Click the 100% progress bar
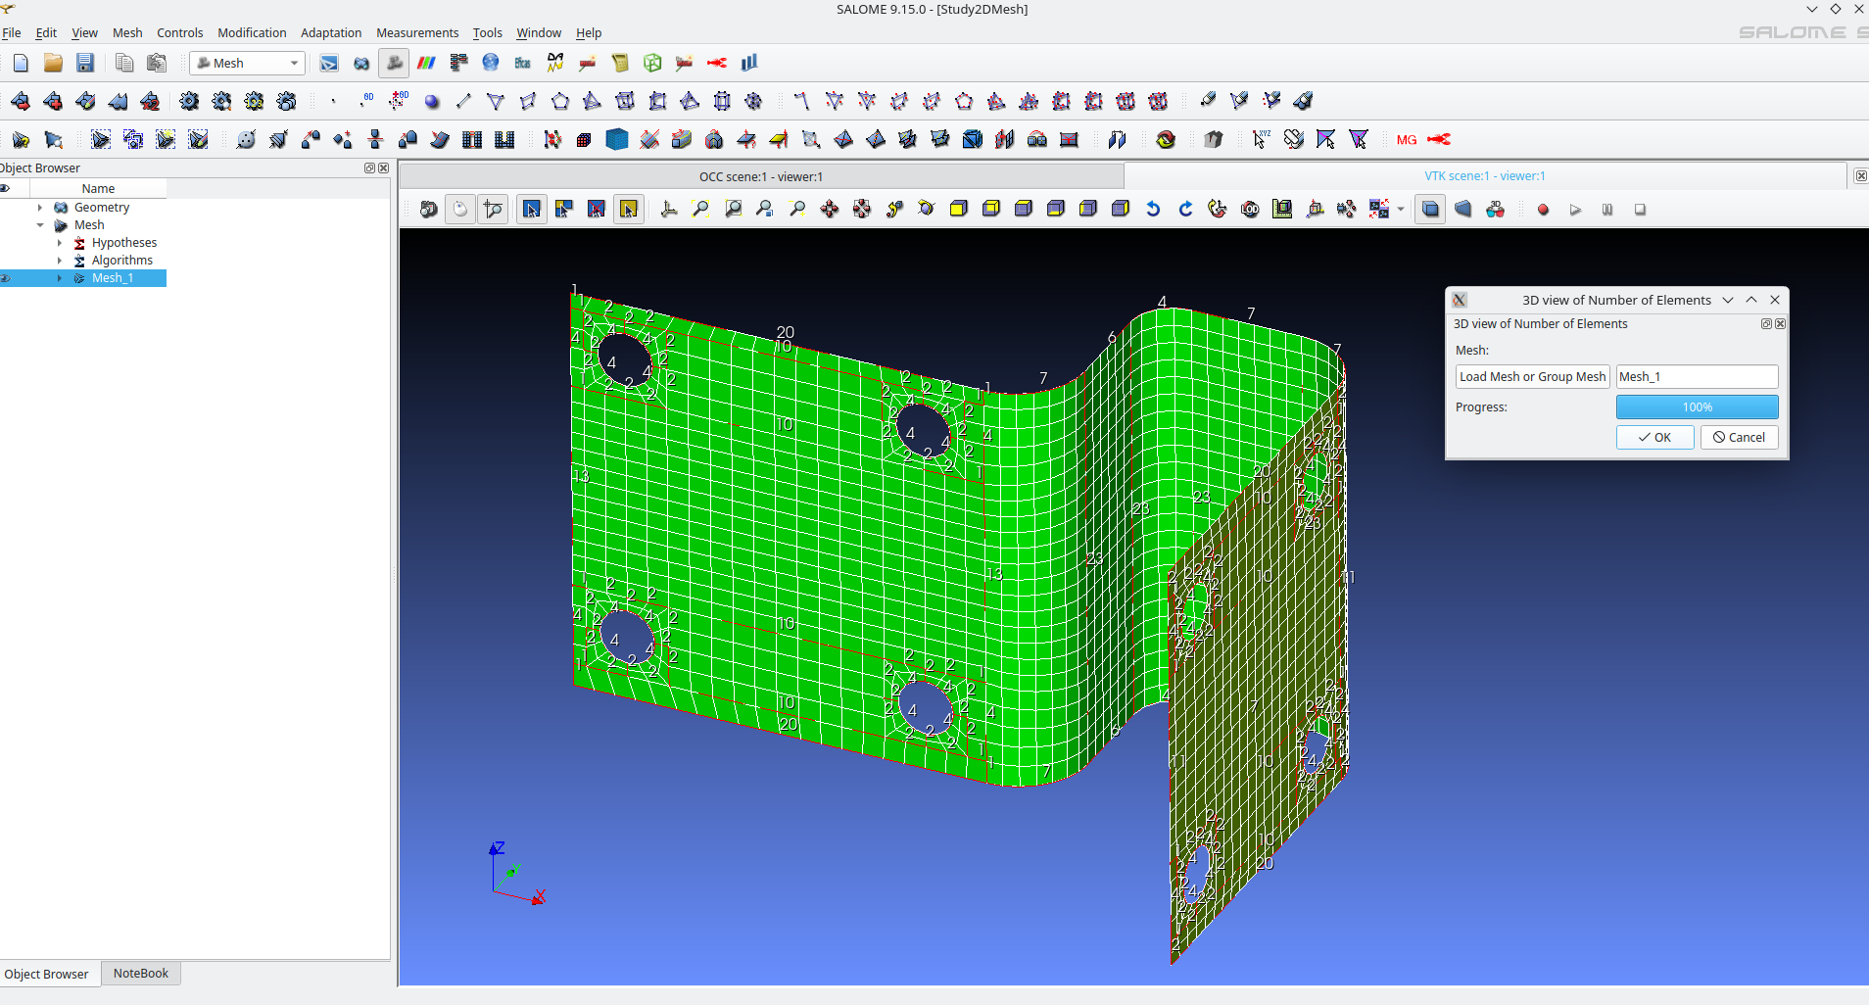This screenshot has width=1869, height=1005. [1697, 407]
